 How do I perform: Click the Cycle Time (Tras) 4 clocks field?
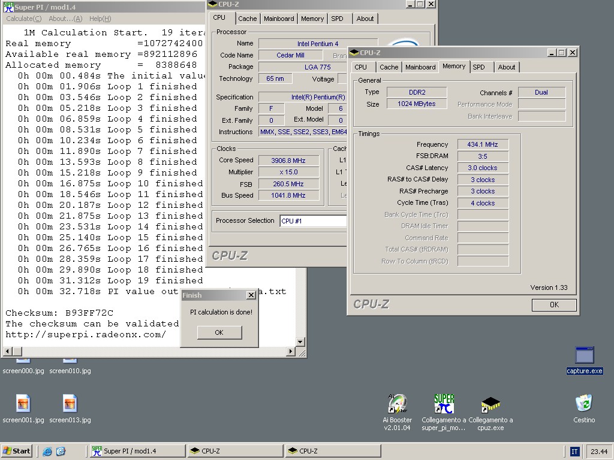click(x=483, y=203)
